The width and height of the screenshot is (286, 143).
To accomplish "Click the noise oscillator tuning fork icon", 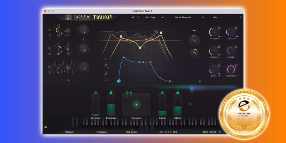I will coord(58,68).
